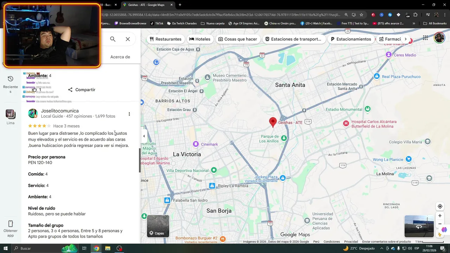Viewport: 450px width, 253px height.
Task: Show hidden system tray icons
Action: coord(382,248)
